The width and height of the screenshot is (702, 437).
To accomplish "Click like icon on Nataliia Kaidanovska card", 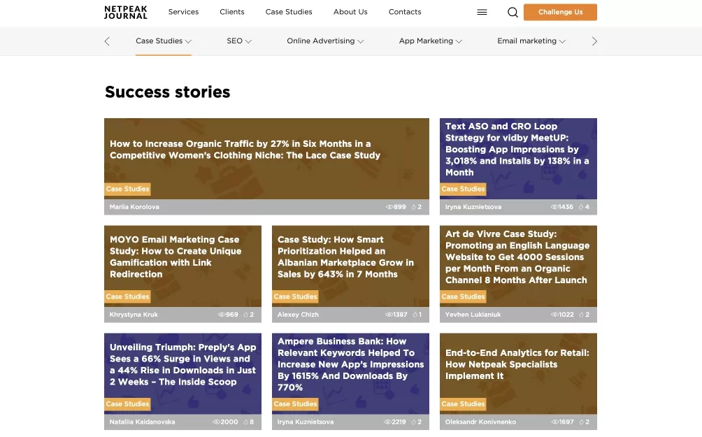I will pyautogui.click(x=245, y=422).
